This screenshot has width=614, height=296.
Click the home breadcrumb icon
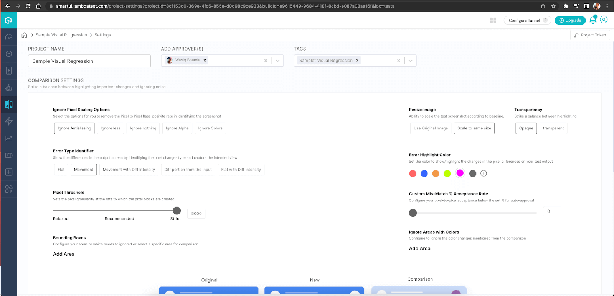tap(24, 35)
